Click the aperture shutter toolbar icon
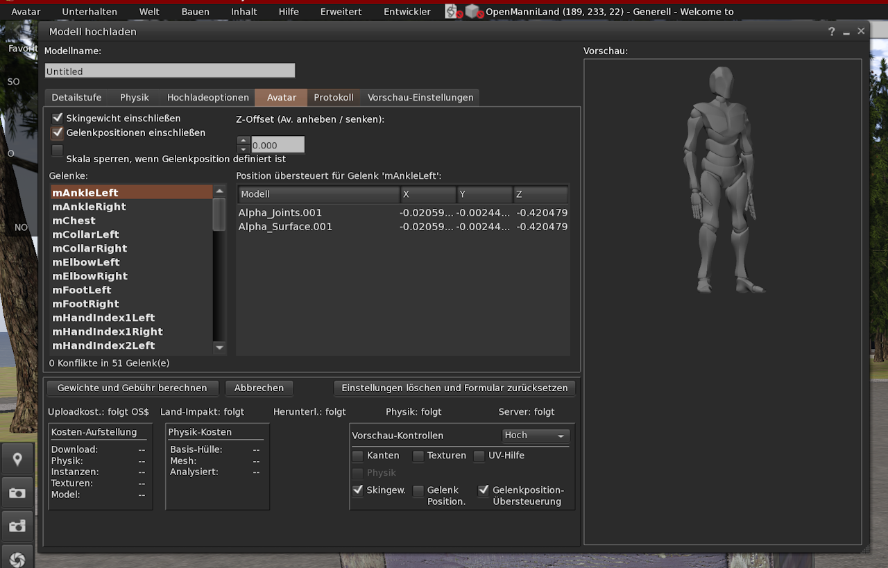 pyautogui.click(x=17, y=558)
